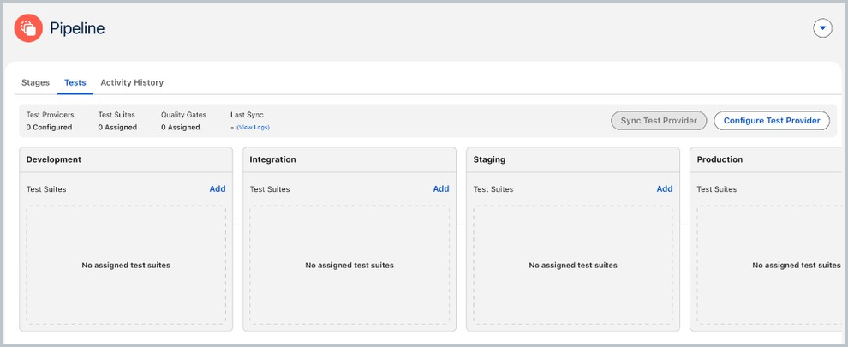
Task: Add a test suite to Development
Action: 218,189
